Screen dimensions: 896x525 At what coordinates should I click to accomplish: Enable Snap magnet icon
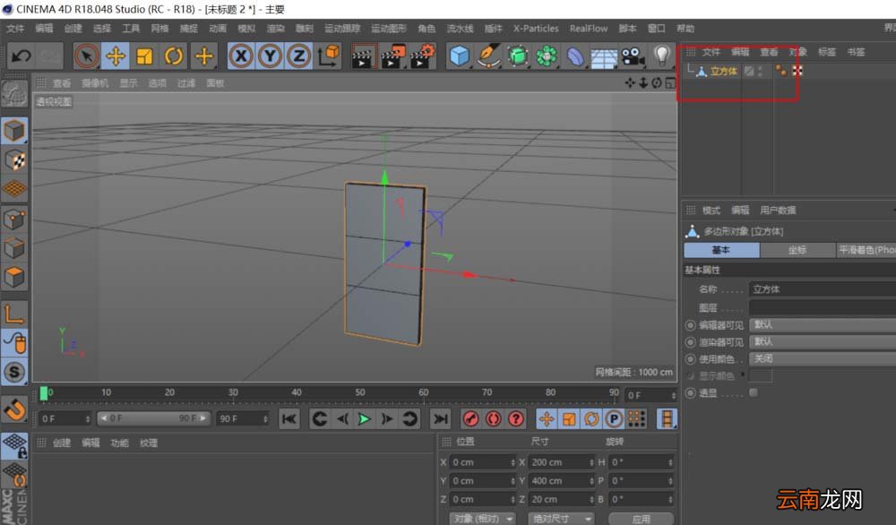[14, 409]
